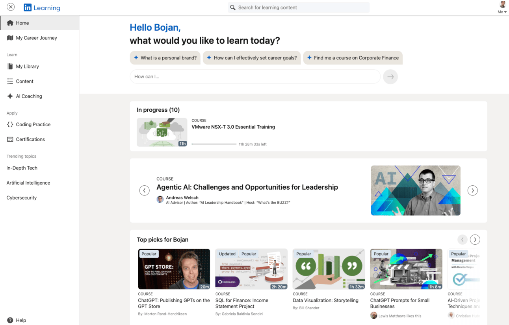Viewport: 509px width, 325px height.
Task: Click the "How can I..." input box
Action: [x=255, y=77]
